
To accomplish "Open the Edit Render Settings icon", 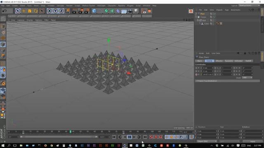I will click(87, 11).
